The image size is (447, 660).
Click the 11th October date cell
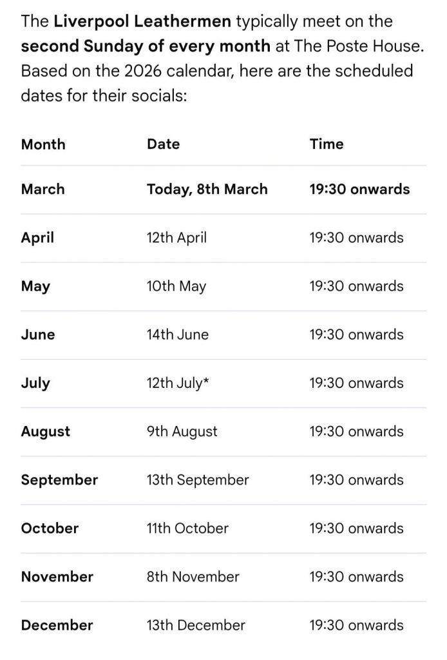point(187,528)
